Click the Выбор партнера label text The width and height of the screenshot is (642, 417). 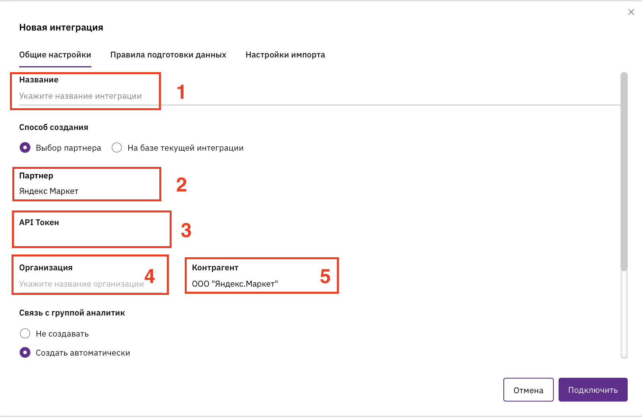(68, 148)
